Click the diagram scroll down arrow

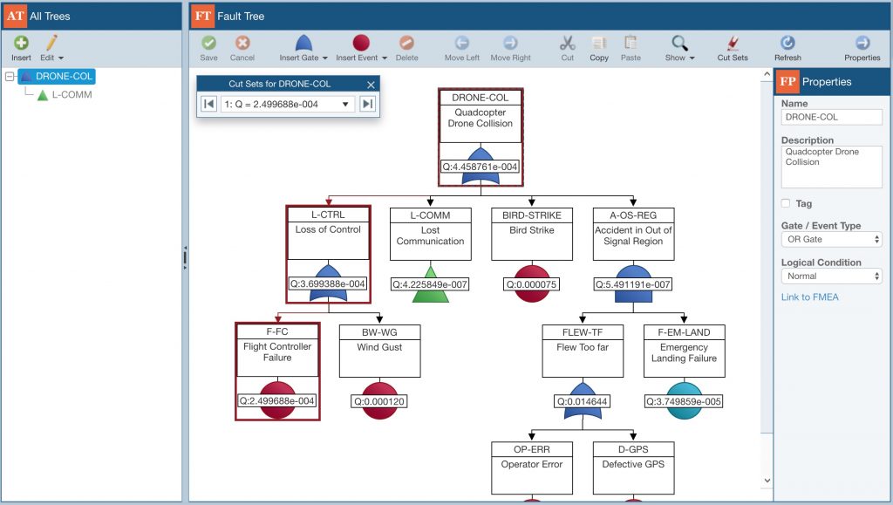767,481
